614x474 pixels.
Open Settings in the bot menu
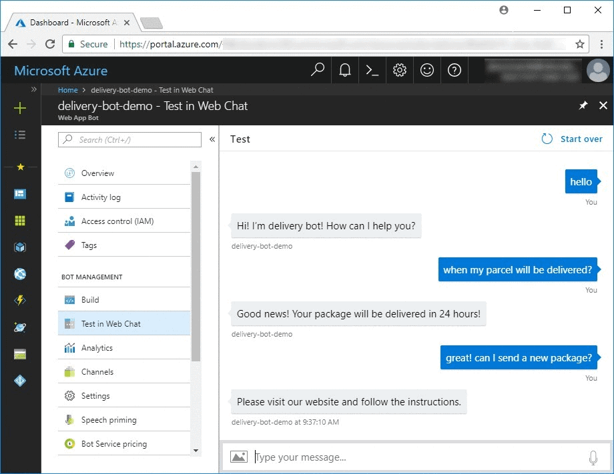point(124,396)
